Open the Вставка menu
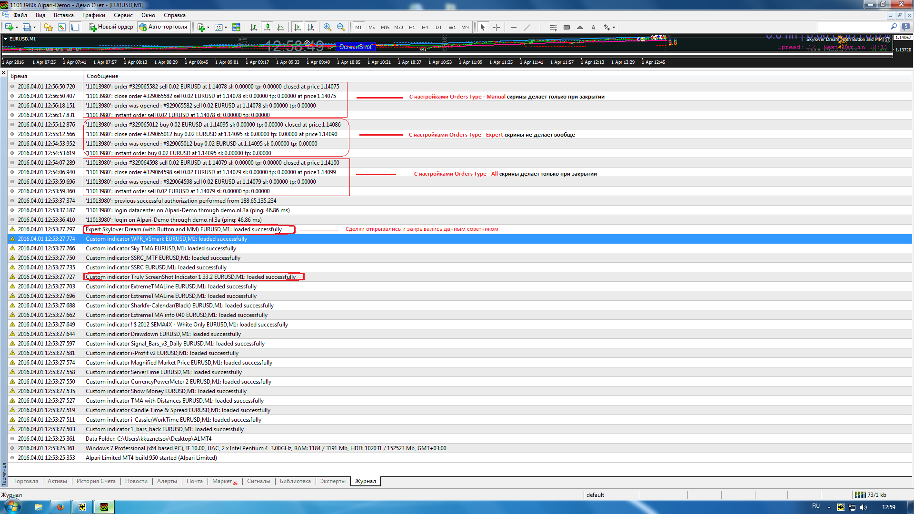Screen dimensions: 914x514 64,15
